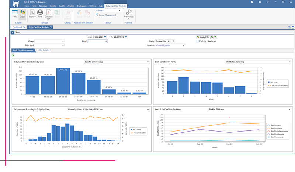
Task: Select Body Condition Analysis ribbon tab
Action: [116, 6]
